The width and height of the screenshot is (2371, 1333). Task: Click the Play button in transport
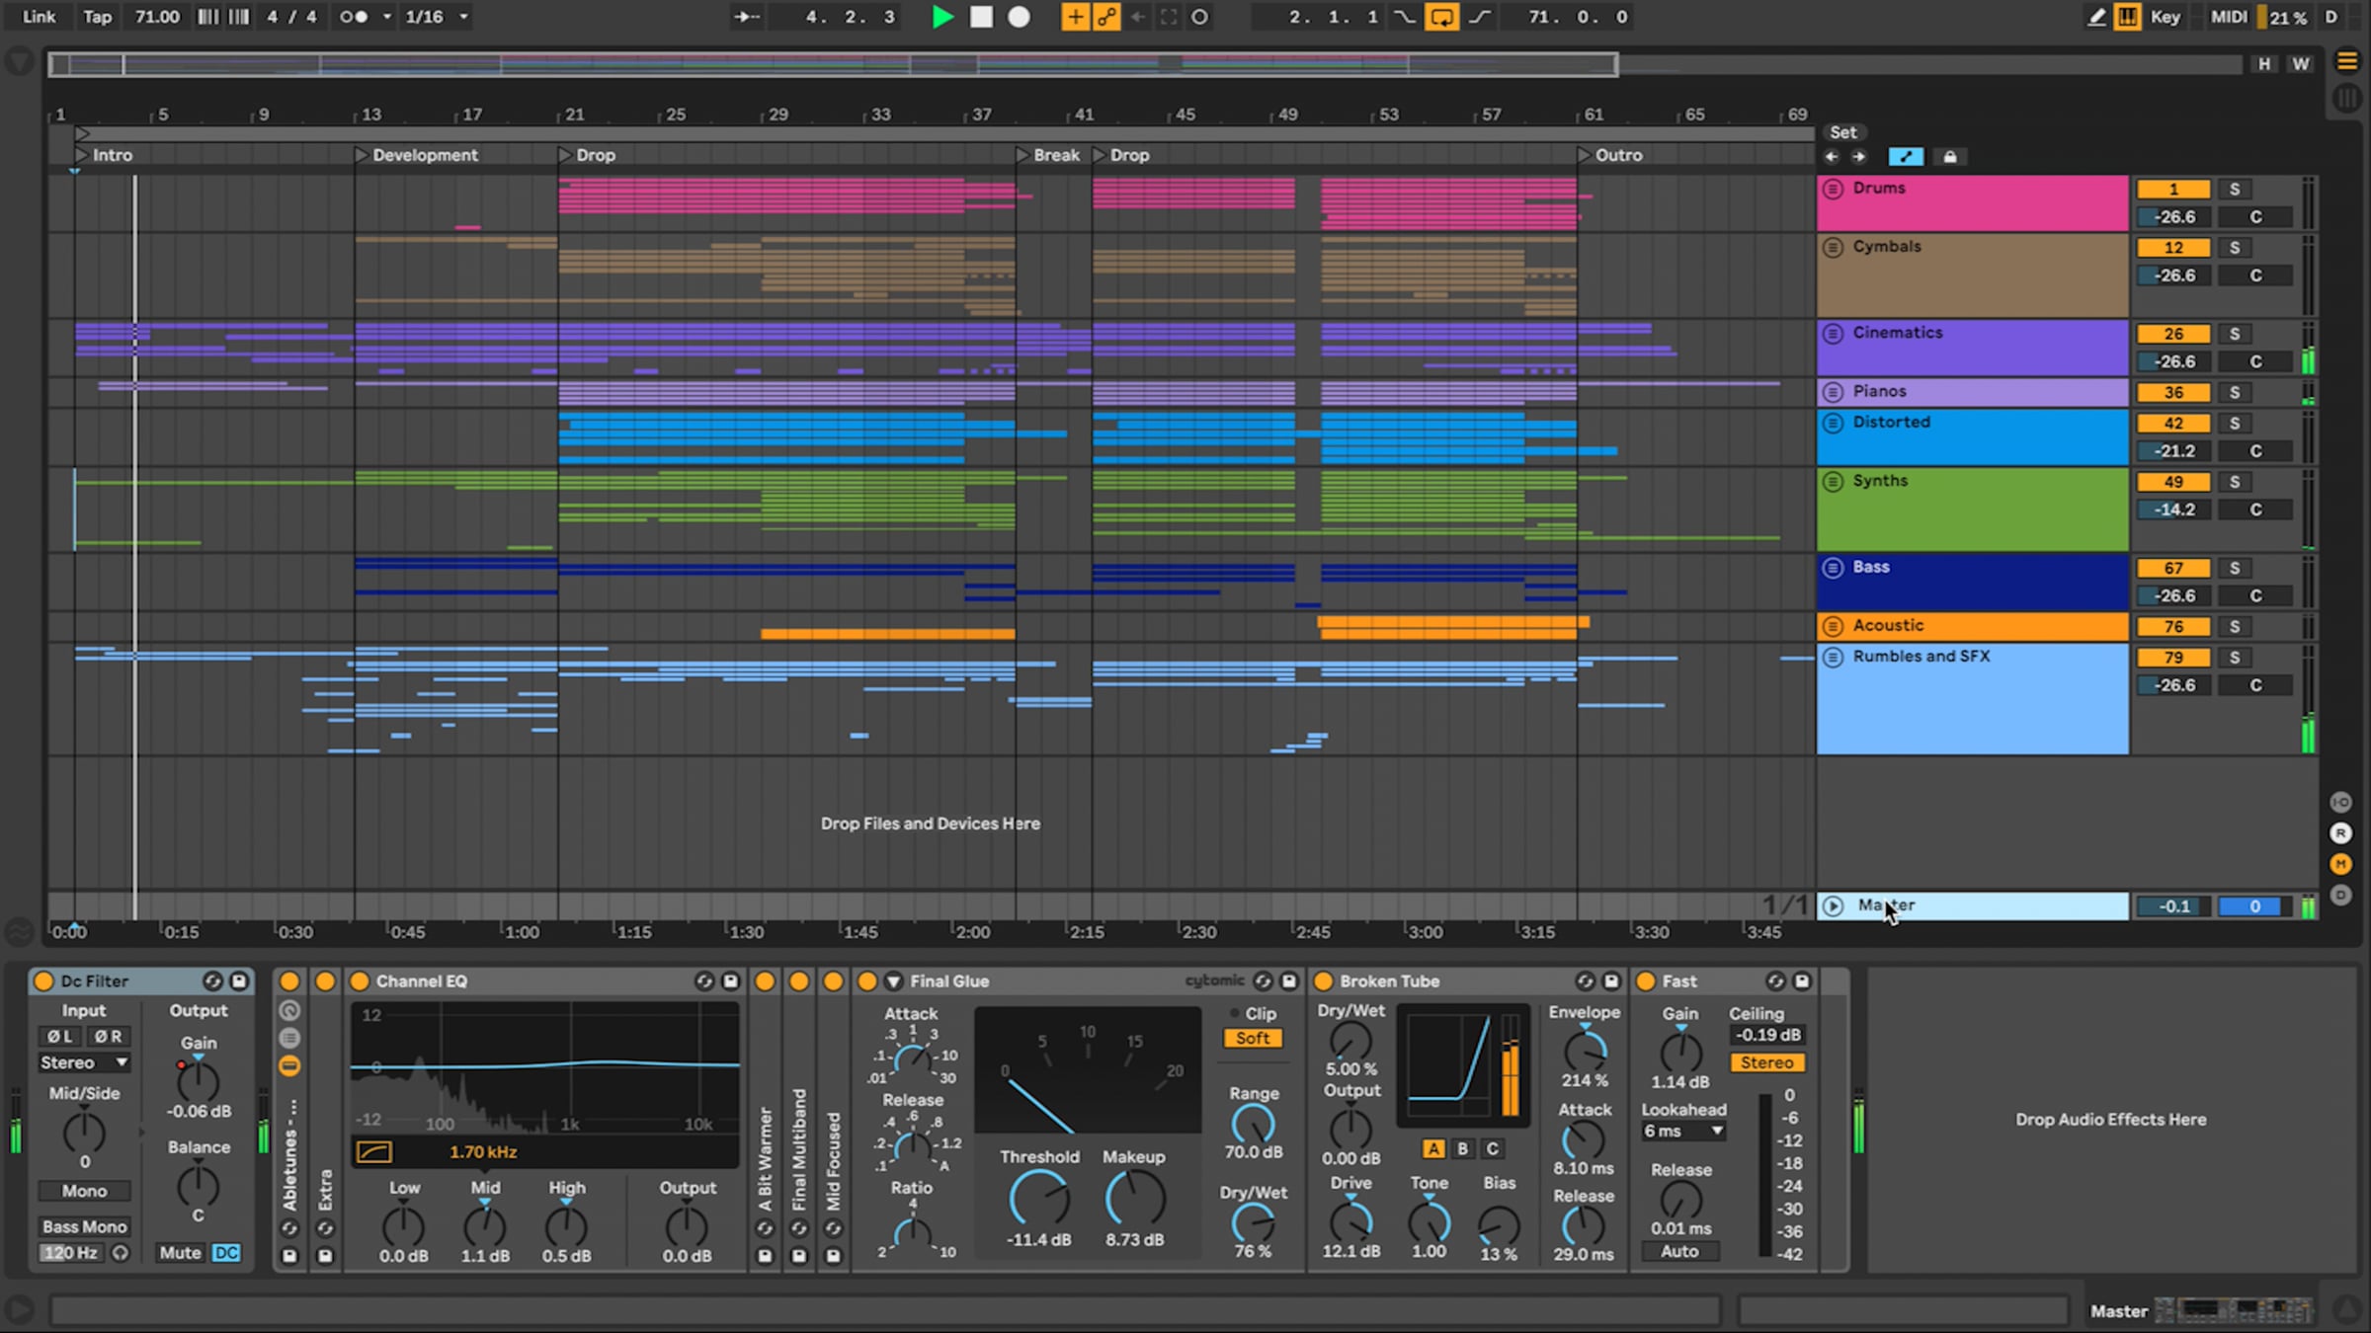click(942, 17)
